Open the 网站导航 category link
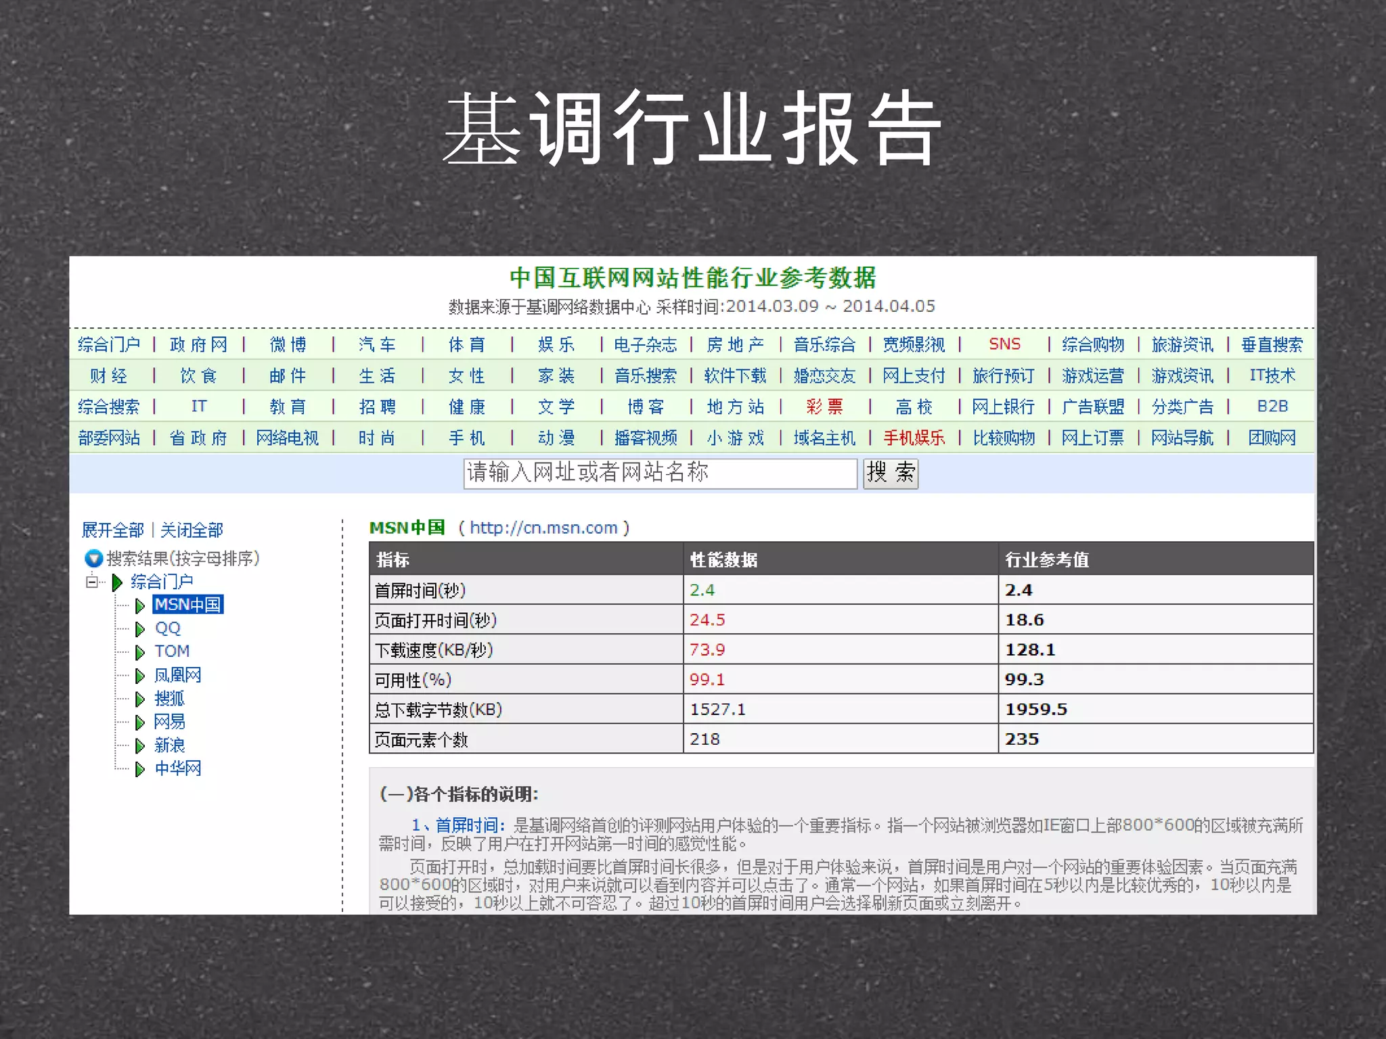This screenshot has width=1386, height=1039. [x=1182, y=438]
